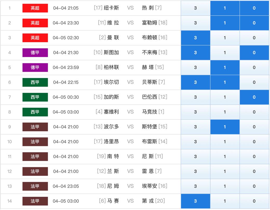Select 1 for 加的斯 vs 巴伦西
The image size is (270, 210).
[225, 97]
